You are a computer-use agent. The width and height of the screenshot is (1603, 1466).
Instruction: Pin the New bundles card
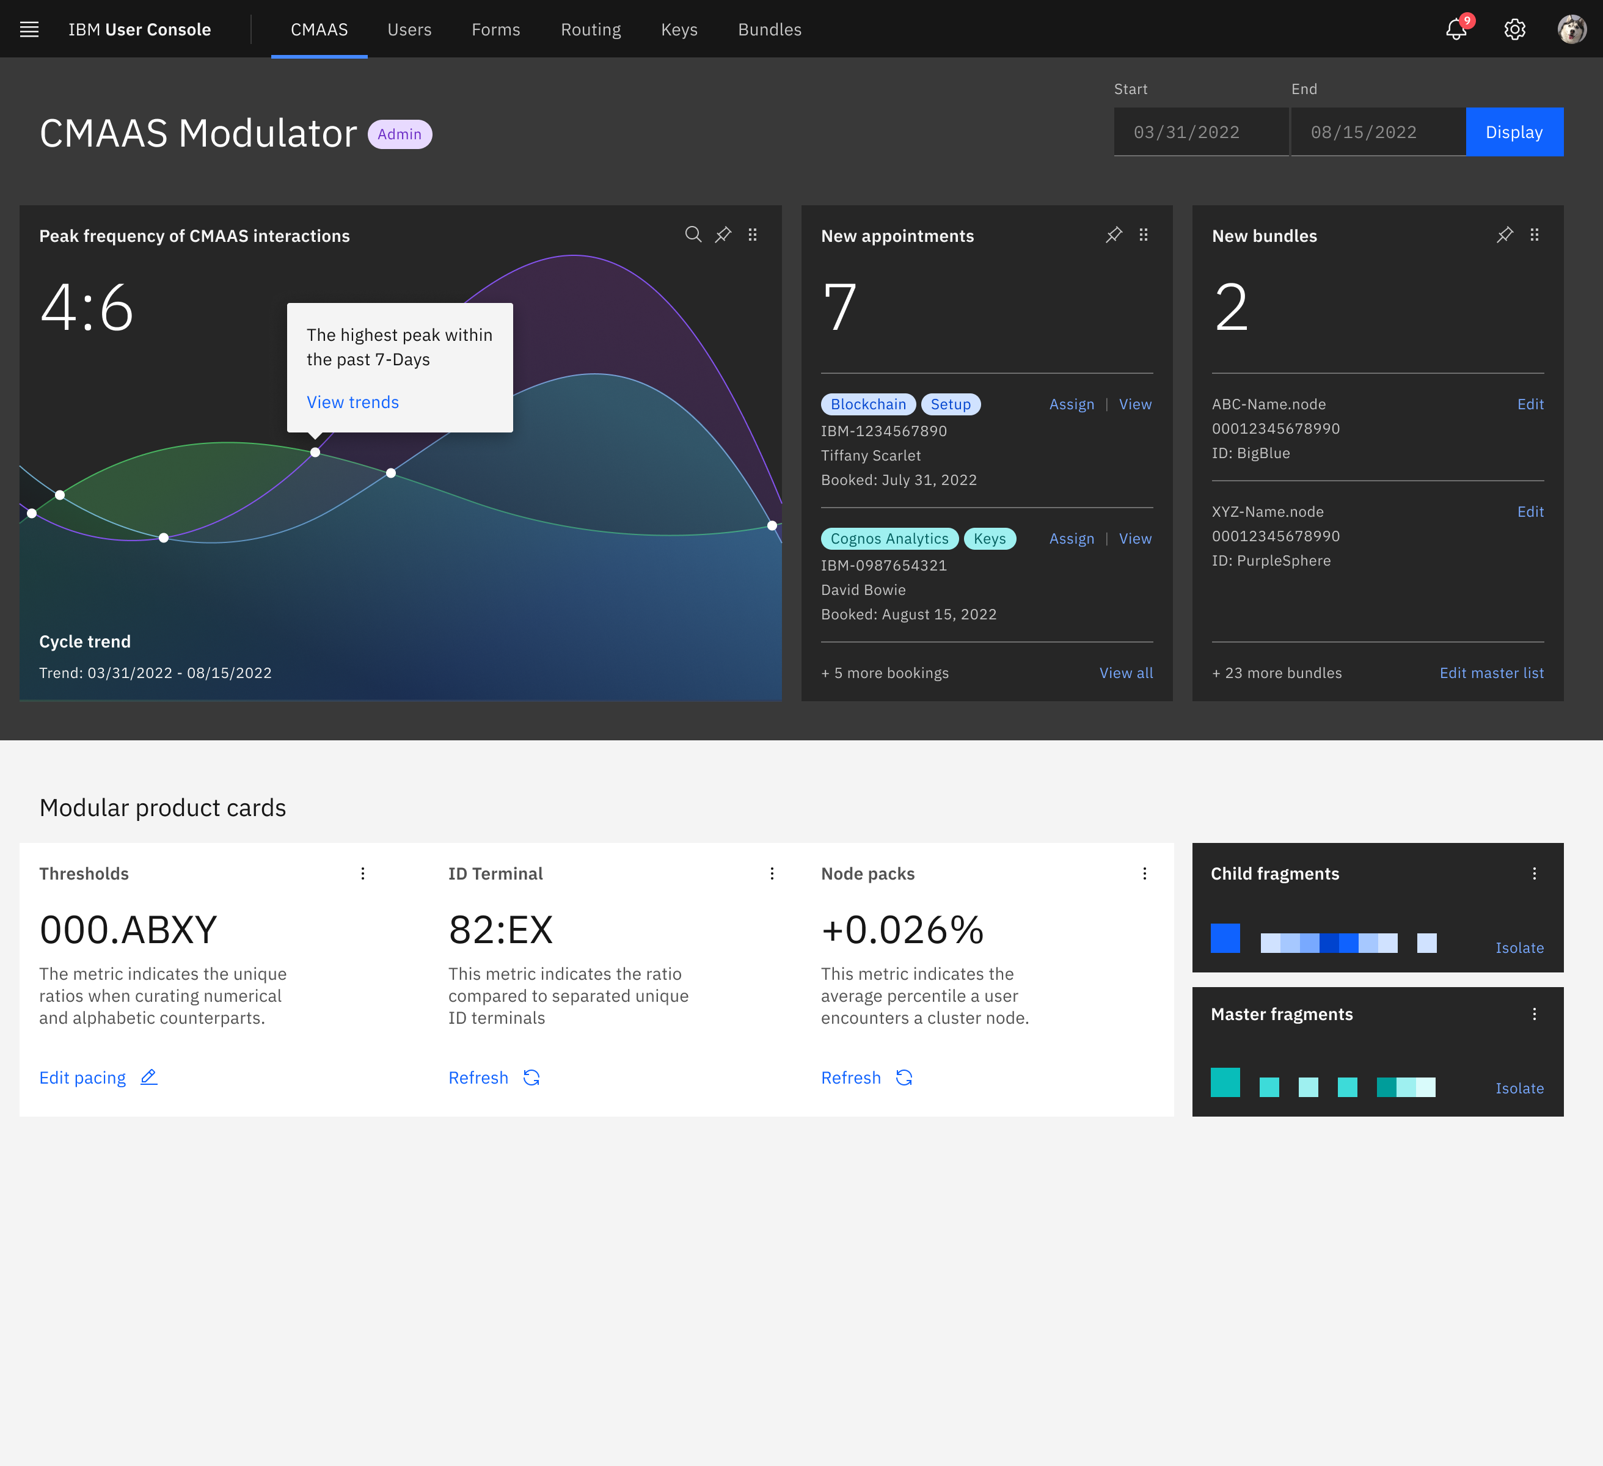(1505, 235)
